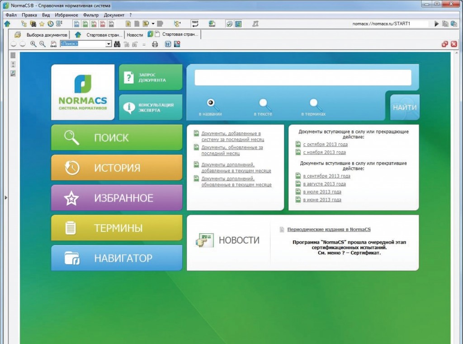The height and width of the screenshot is (344, 463).
Task: Open the 'в августе 2013 года' link
Action: click(x=325, y=184)
